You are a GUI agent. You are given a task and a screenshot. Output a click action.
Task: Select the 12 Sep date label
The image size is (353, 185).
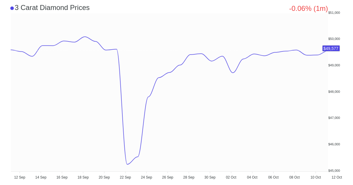(x=20, y=177)
